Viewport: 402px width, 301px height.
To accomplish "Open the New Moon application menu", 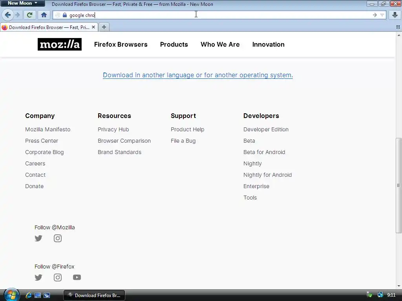I will click(22, 3).
